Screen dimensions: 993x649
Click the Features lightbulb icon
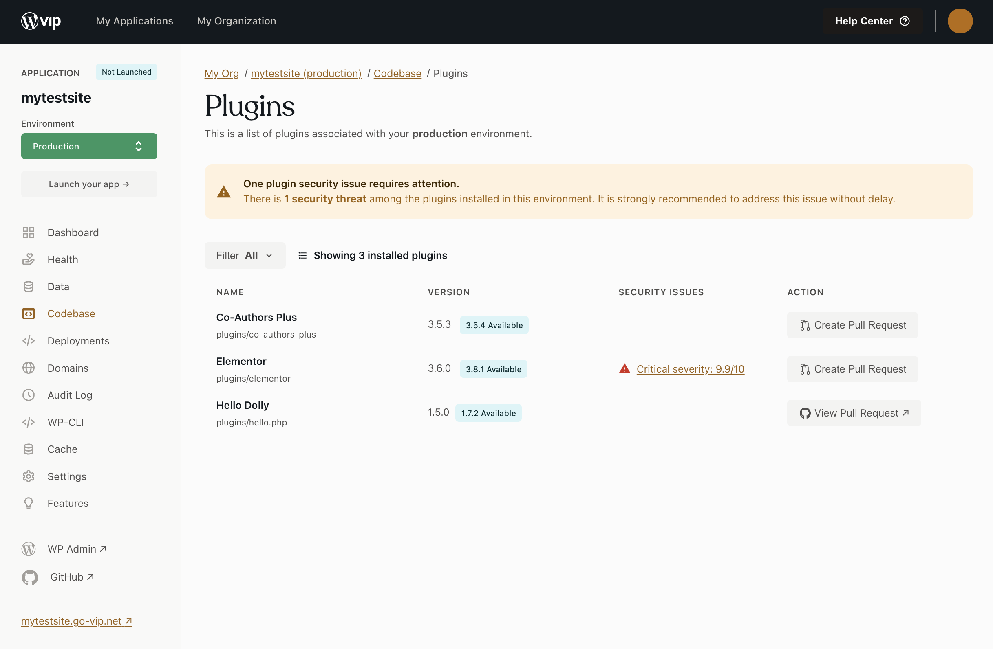29,504
